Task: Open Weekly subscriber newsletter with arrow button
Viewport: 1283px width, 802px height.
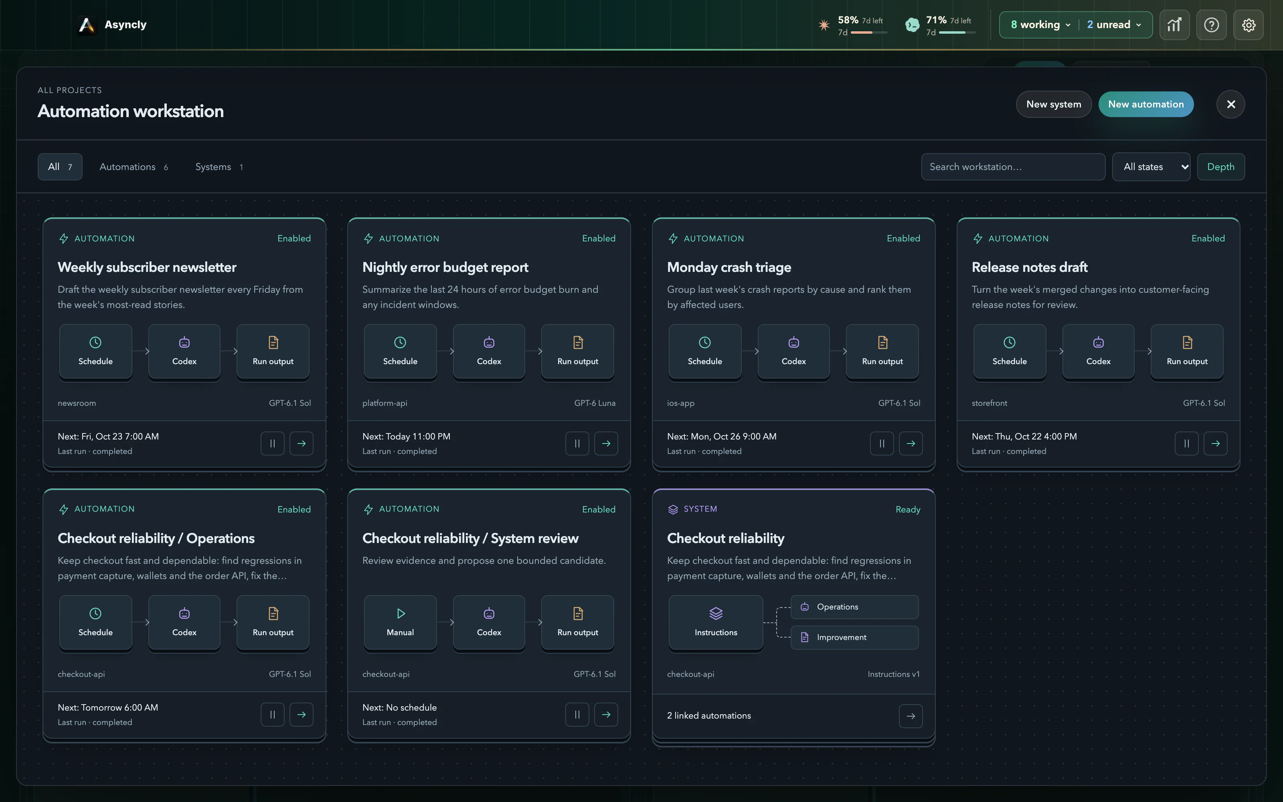Action: pyautogui.click(x=301, y=444)
